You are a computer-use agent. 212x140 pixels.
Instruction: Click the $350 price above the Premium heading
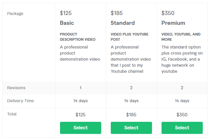tap(168, 13)
